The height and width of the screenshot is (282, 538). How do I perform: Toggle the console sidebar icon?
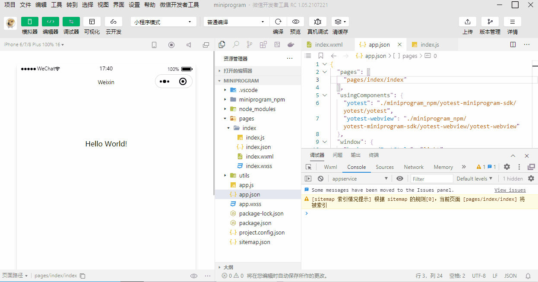pos(308,179)
